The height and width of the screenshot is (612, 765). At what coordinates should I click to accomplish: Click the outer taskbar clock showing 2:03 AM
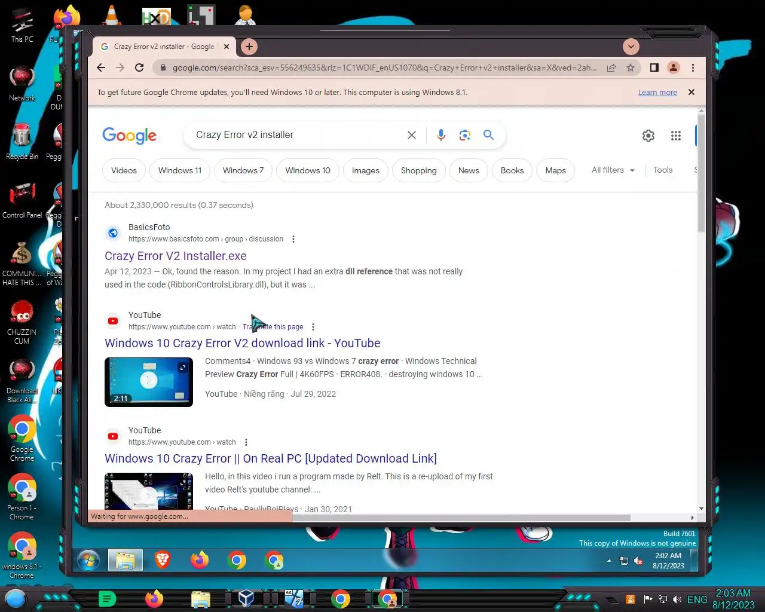tap(733, 599)
